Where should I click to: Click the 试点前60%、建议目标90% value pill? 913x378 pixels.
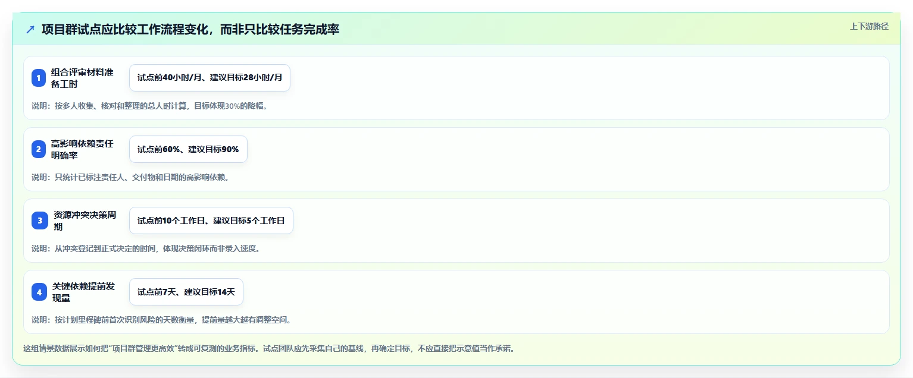coord(188,149)
